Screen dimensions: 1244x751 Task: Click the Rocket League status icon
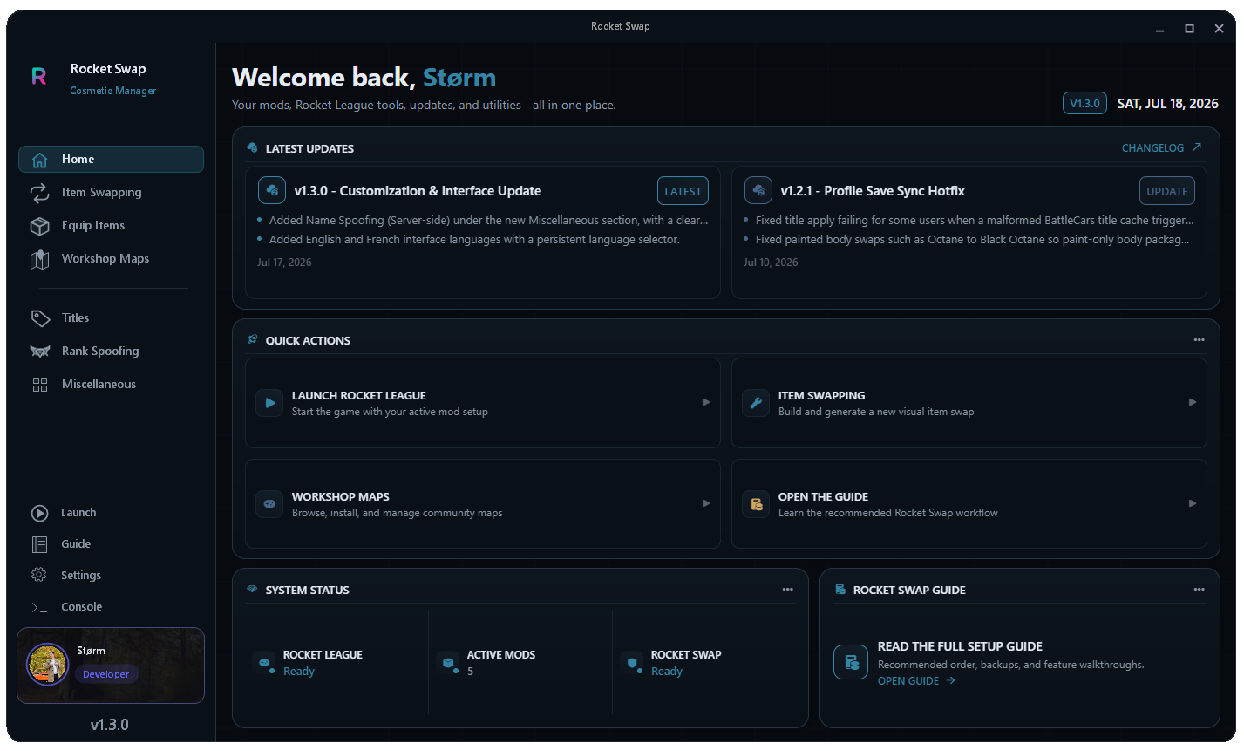264,663
